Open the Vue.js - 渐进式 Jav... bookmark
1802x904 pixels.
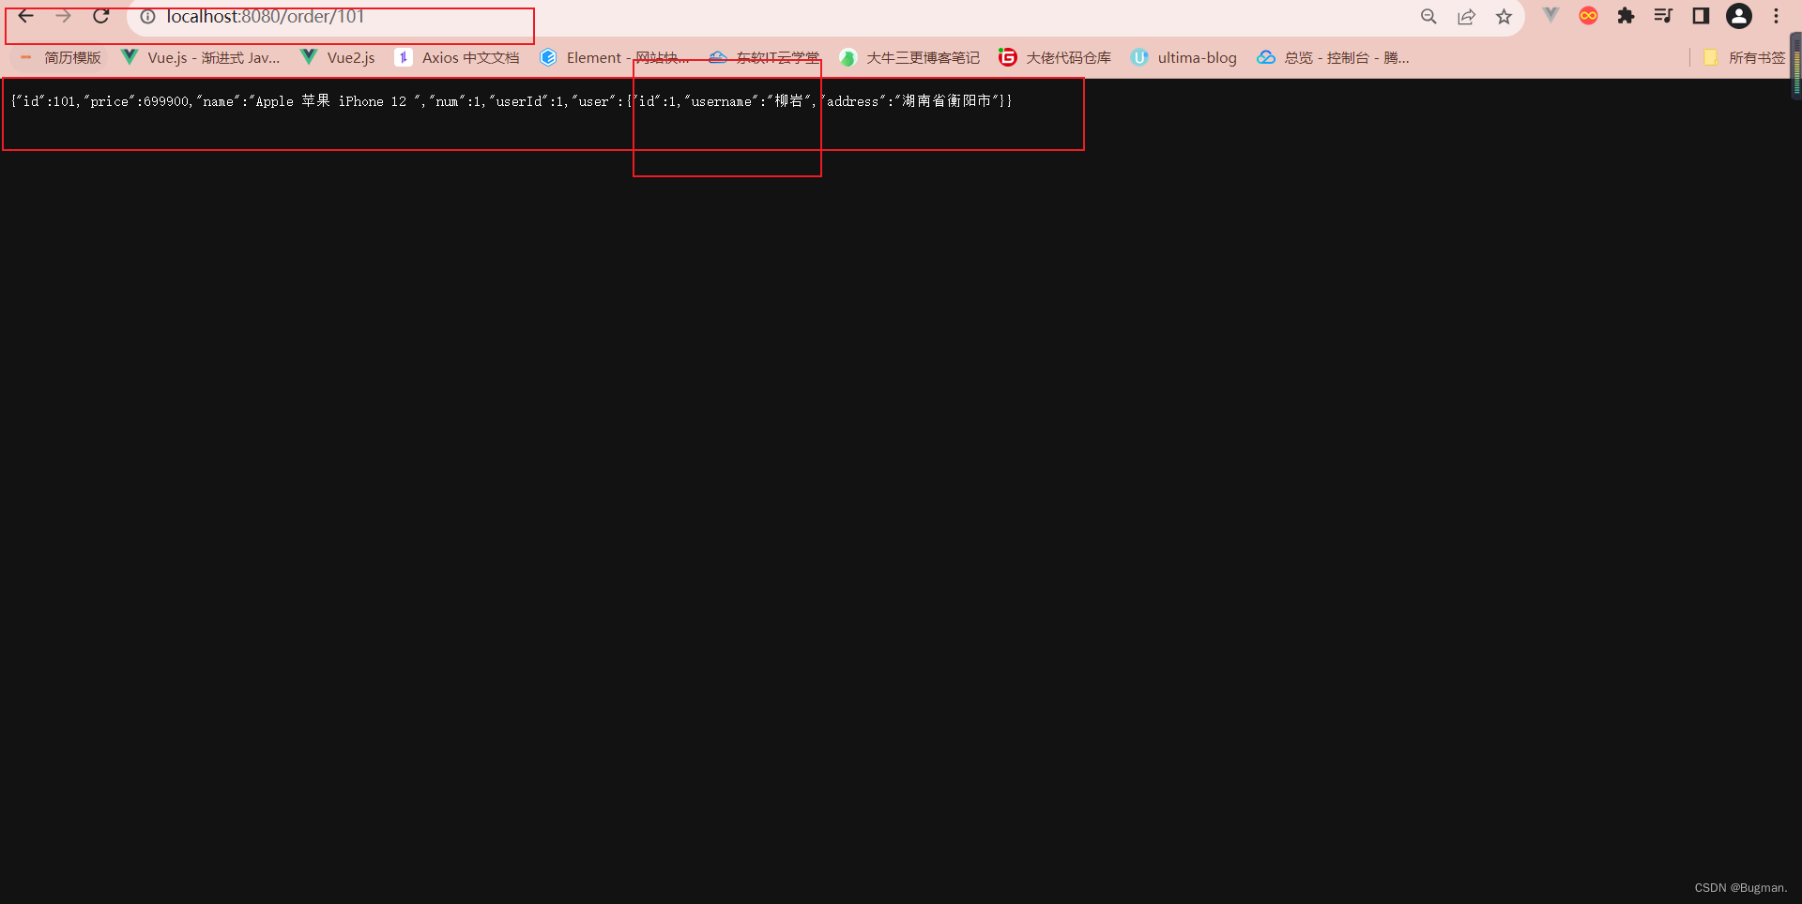click(201, 58)
